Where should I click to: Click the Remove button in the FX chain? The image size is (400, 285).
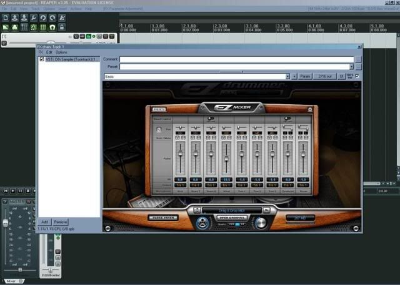point(60,222)
